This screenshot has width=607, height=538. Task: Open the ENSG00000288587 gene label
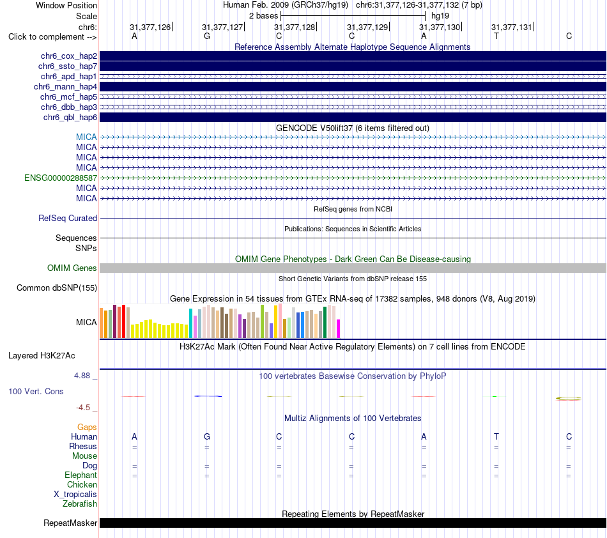pyautogui.click(x=61, y=178)
